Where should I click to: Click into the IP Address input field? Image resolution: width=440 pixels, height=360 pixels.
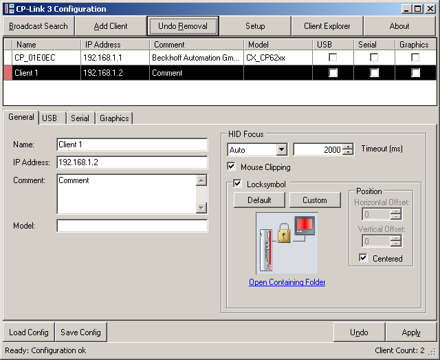[x=132, y=162]
